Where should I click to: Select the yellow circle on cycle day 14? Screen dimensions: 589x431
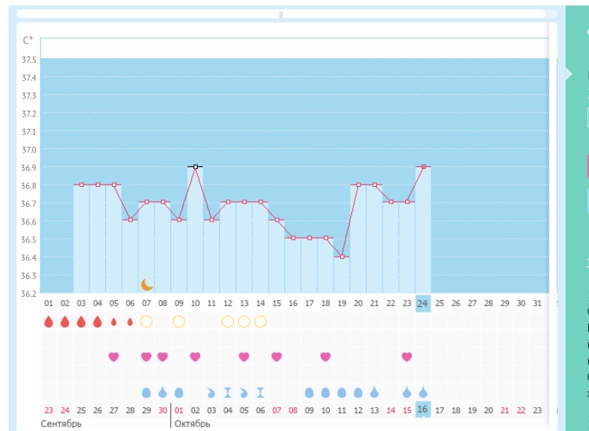(x=260, y=321)
